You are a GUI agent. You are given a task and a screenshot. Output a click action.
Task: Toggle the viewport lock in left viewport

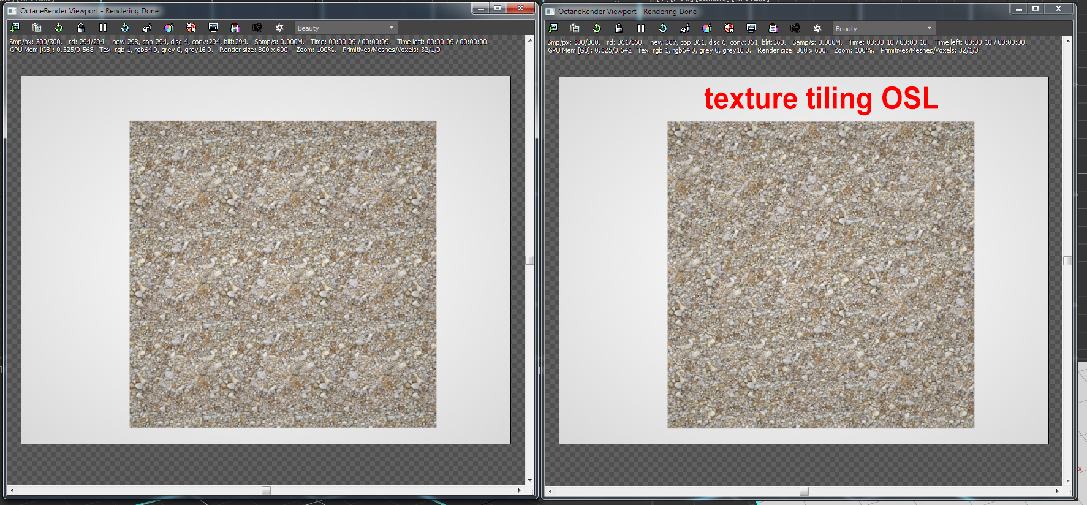(81, 28)
